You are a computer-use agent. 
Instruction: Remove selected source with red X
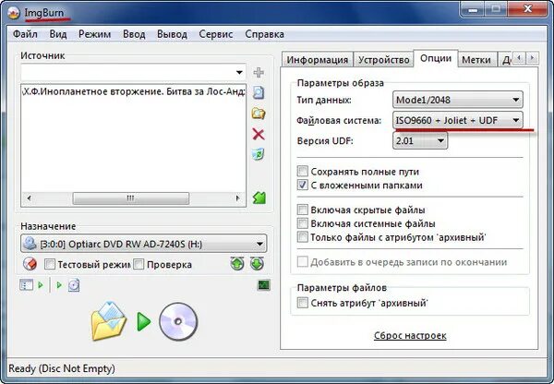(x=259, y=134)
